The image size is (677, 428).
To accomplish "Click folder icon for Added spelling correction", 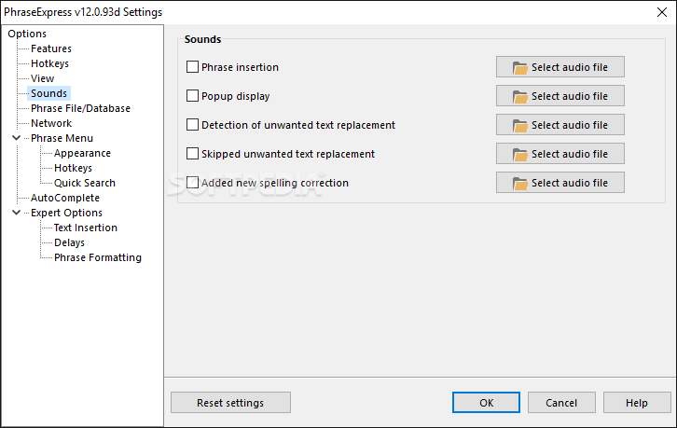I will (519, 183).
